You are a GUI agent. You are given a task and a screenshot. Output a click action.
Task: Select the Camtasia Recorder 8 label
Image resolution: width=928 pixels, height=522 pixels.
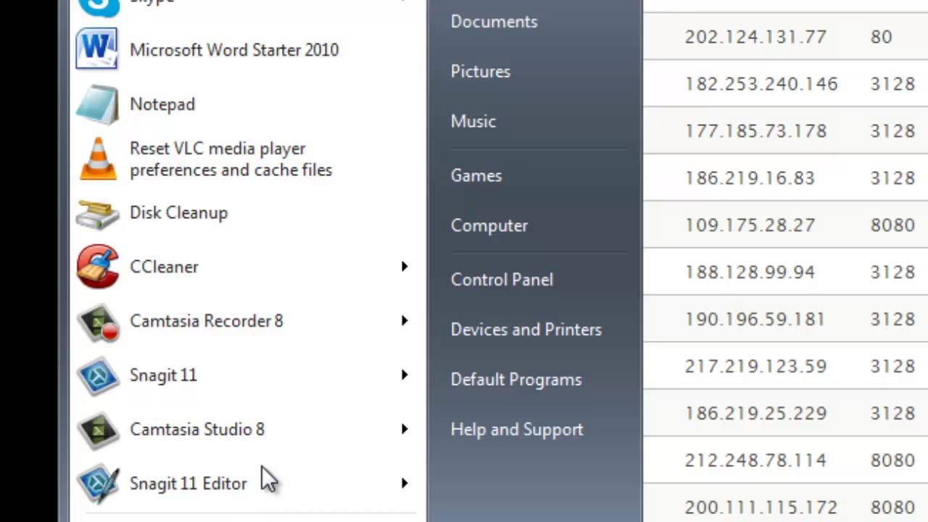[207, 321]
